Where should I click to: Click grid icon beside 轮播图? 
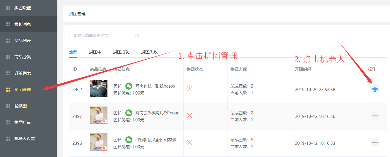point(8,106)
